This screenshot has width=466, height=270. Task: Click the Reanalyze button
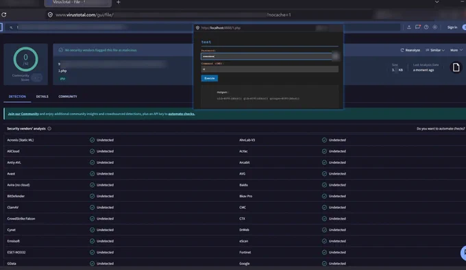coord(410,50)
